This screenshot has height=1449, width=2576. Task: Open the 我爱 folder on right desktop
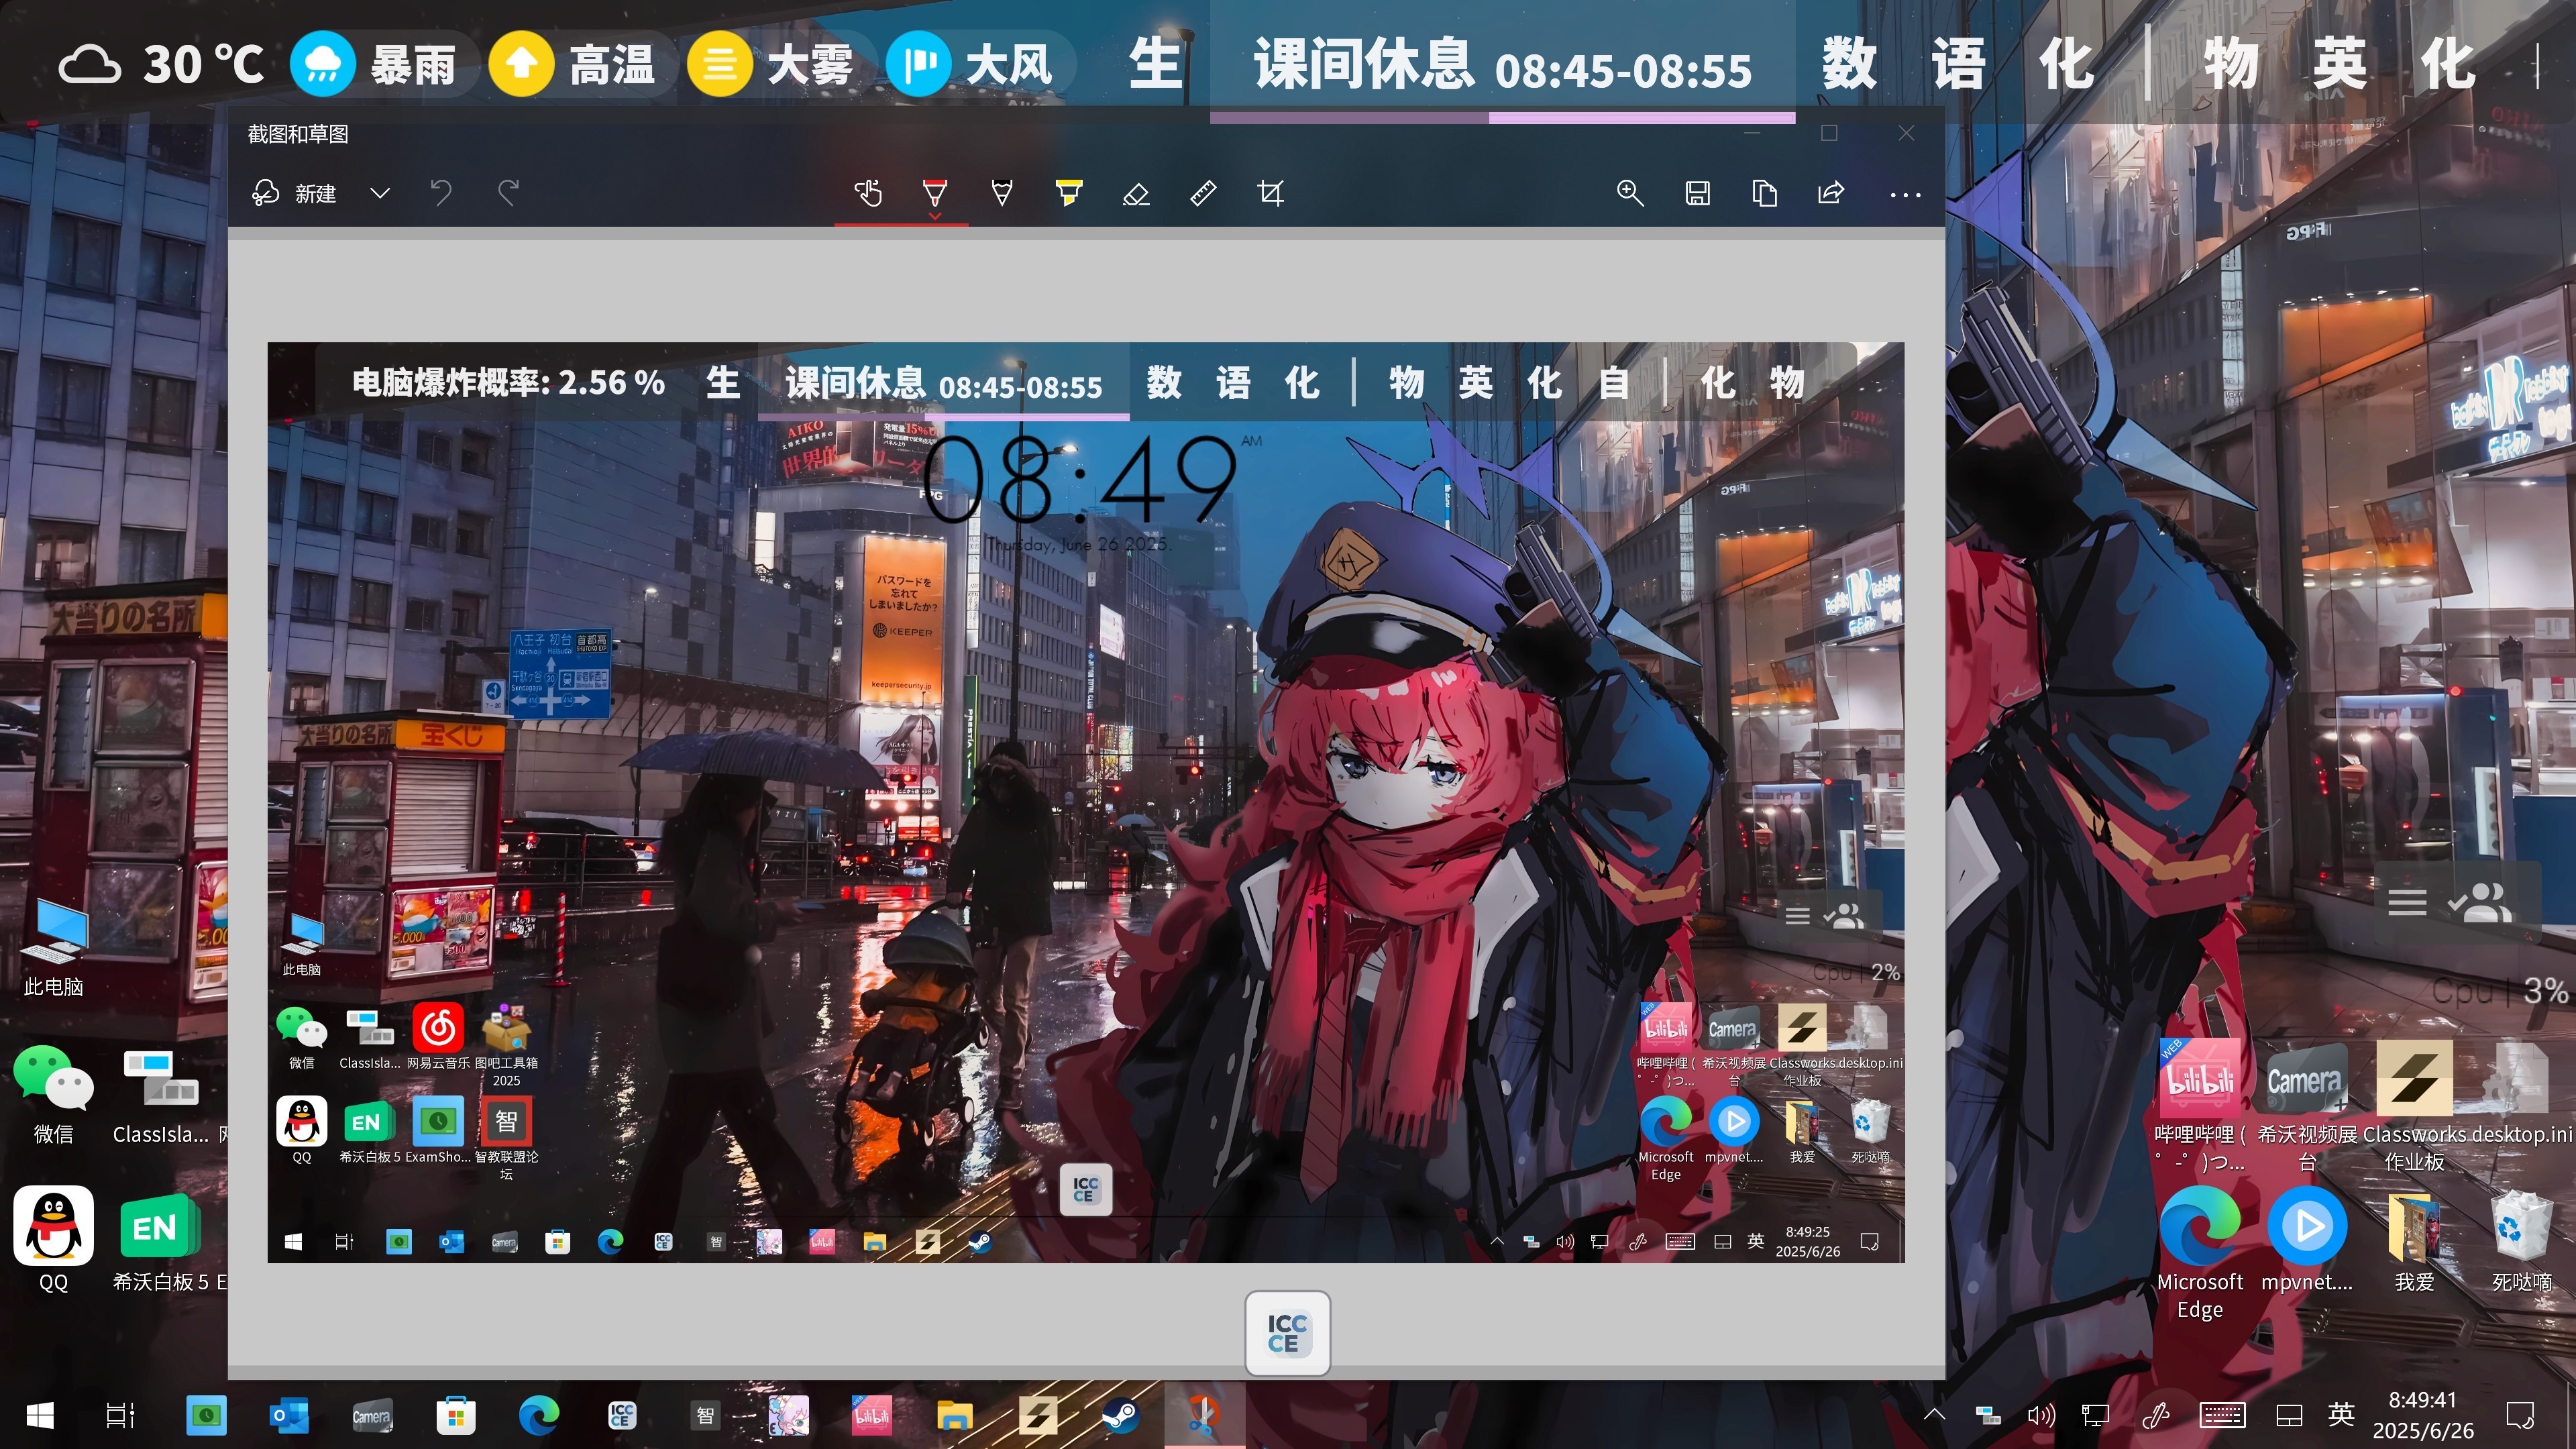click(2414, 1240)
